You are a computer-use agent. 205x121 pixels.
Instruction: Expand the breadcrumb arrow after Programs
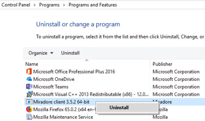64,5
